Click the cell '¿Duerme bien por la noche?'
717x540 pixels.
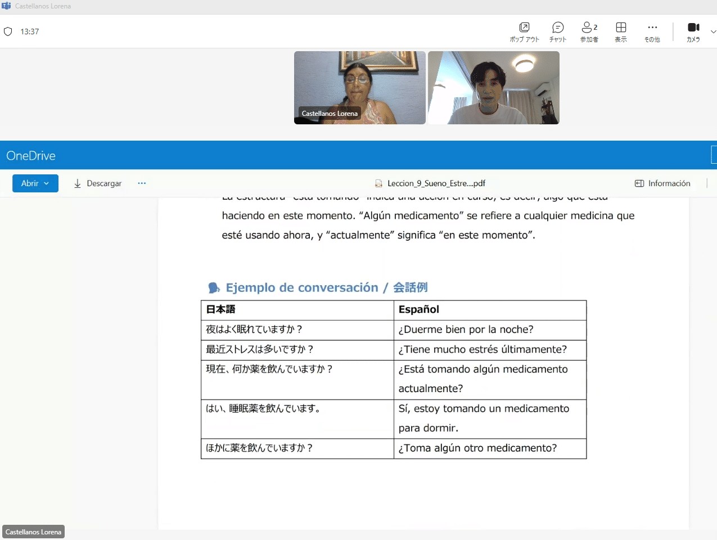(x=490, y=330)
